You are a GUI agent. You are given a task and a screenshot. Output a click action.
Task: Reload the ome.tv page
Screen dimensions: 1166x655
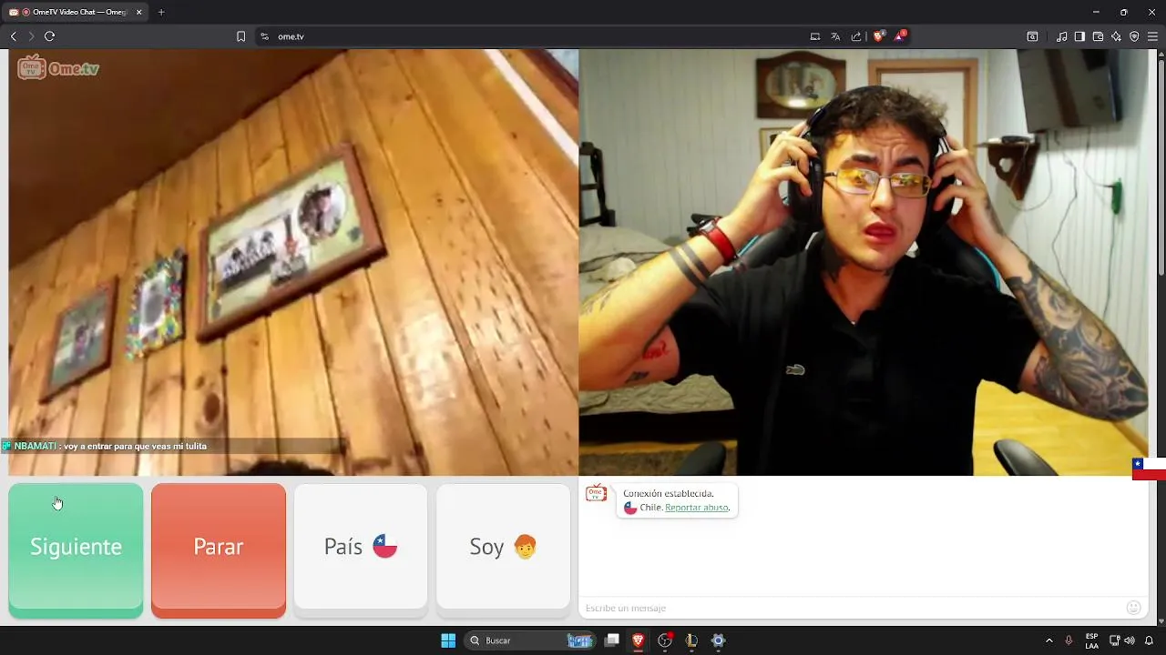click(50, 36)
